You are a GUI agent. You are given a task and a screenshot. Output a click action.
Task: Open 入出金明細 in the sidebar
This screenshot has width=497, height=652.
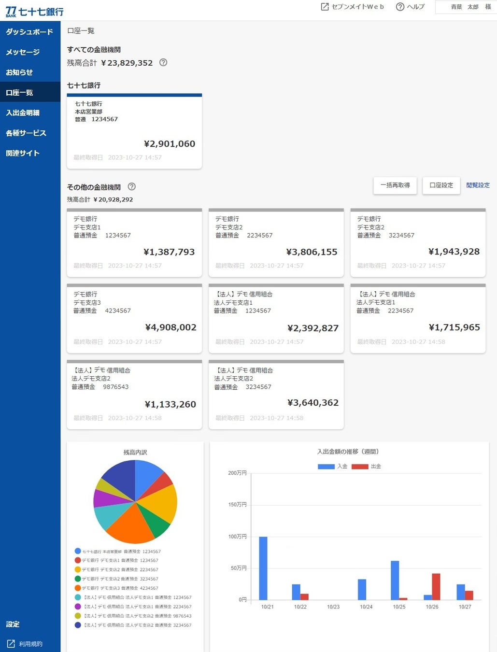(x=30, y=113)
